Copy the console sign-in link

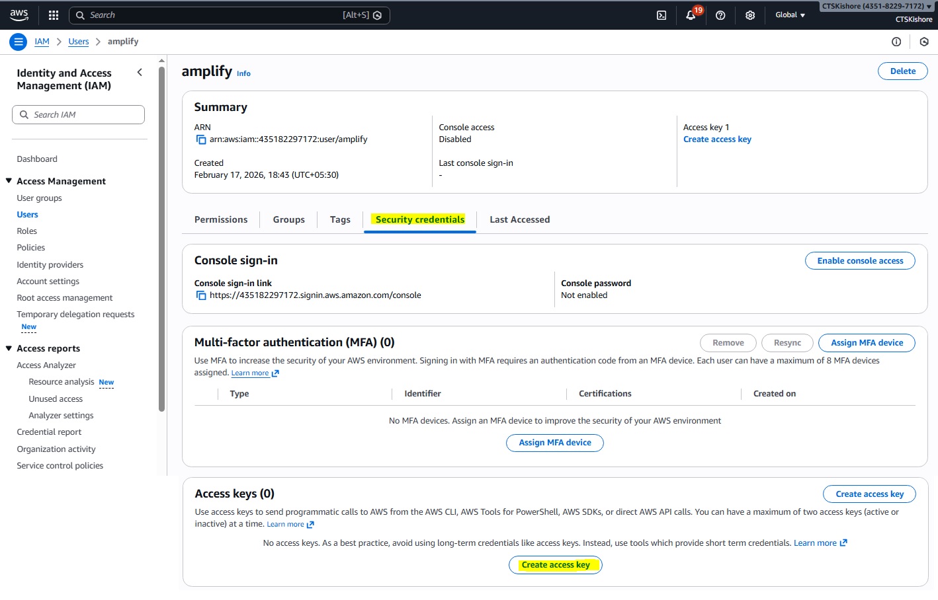(x=201, y=295)
